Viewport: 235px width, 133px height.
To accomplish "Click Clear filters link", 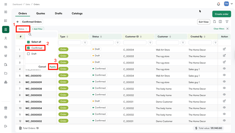I will tap(219, 29).
